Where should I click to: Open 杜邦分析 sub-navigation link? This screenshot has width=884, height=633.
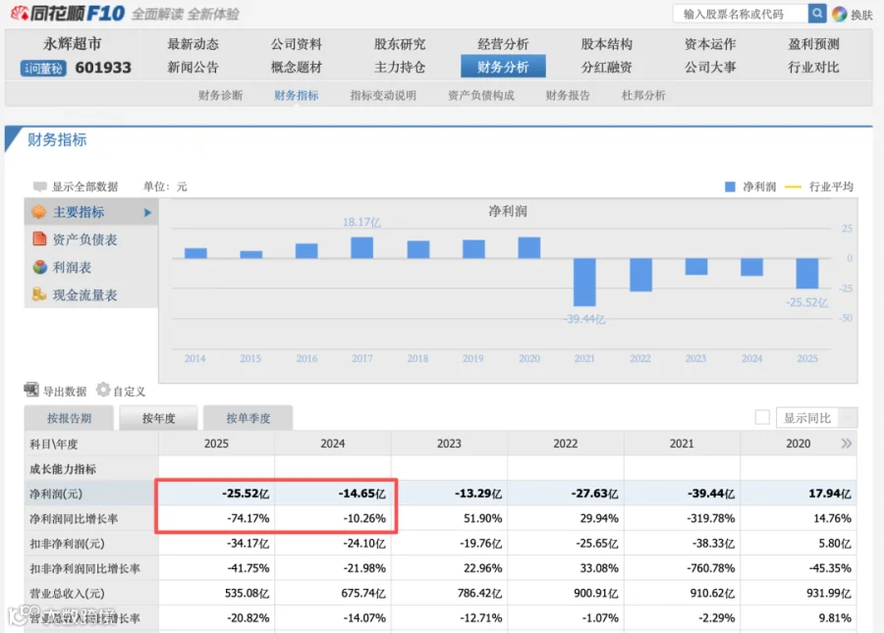tap(643, 95)
